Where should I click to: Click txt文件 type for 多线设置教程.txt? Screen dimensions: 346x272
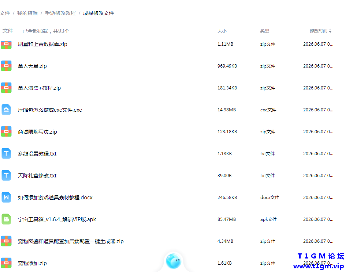[267, 154]
